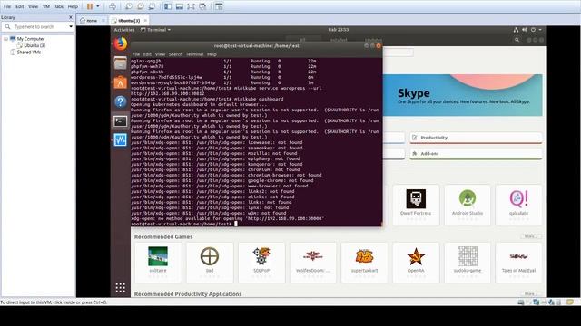Click the Send Ctrl+Alt+Del toolbar icon
Screen dimensions: 581x326
click(x=113, y=6)
